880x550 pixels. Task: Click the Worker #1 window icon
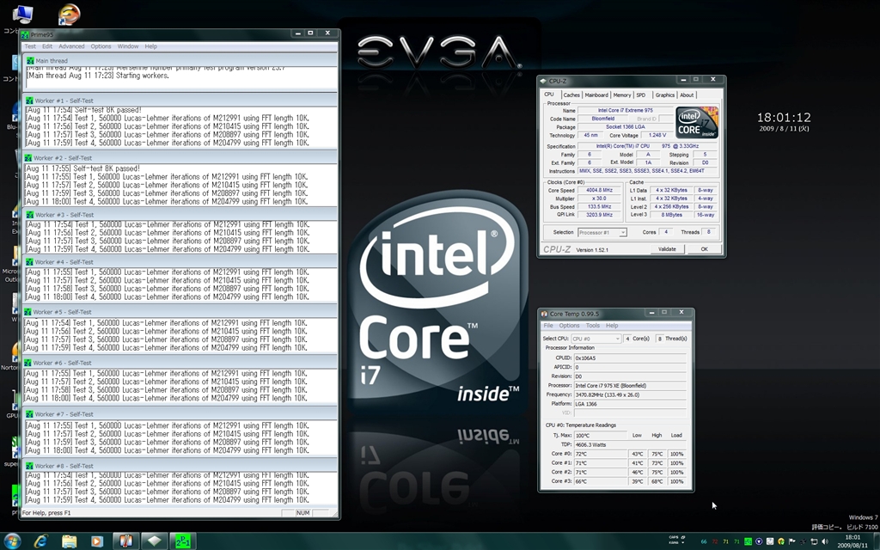click(29, 101)
